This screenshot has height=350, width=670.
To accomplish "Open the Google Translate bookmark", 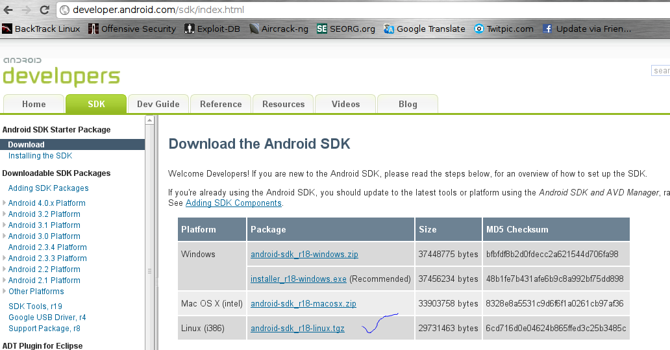I will pos(425,29).
